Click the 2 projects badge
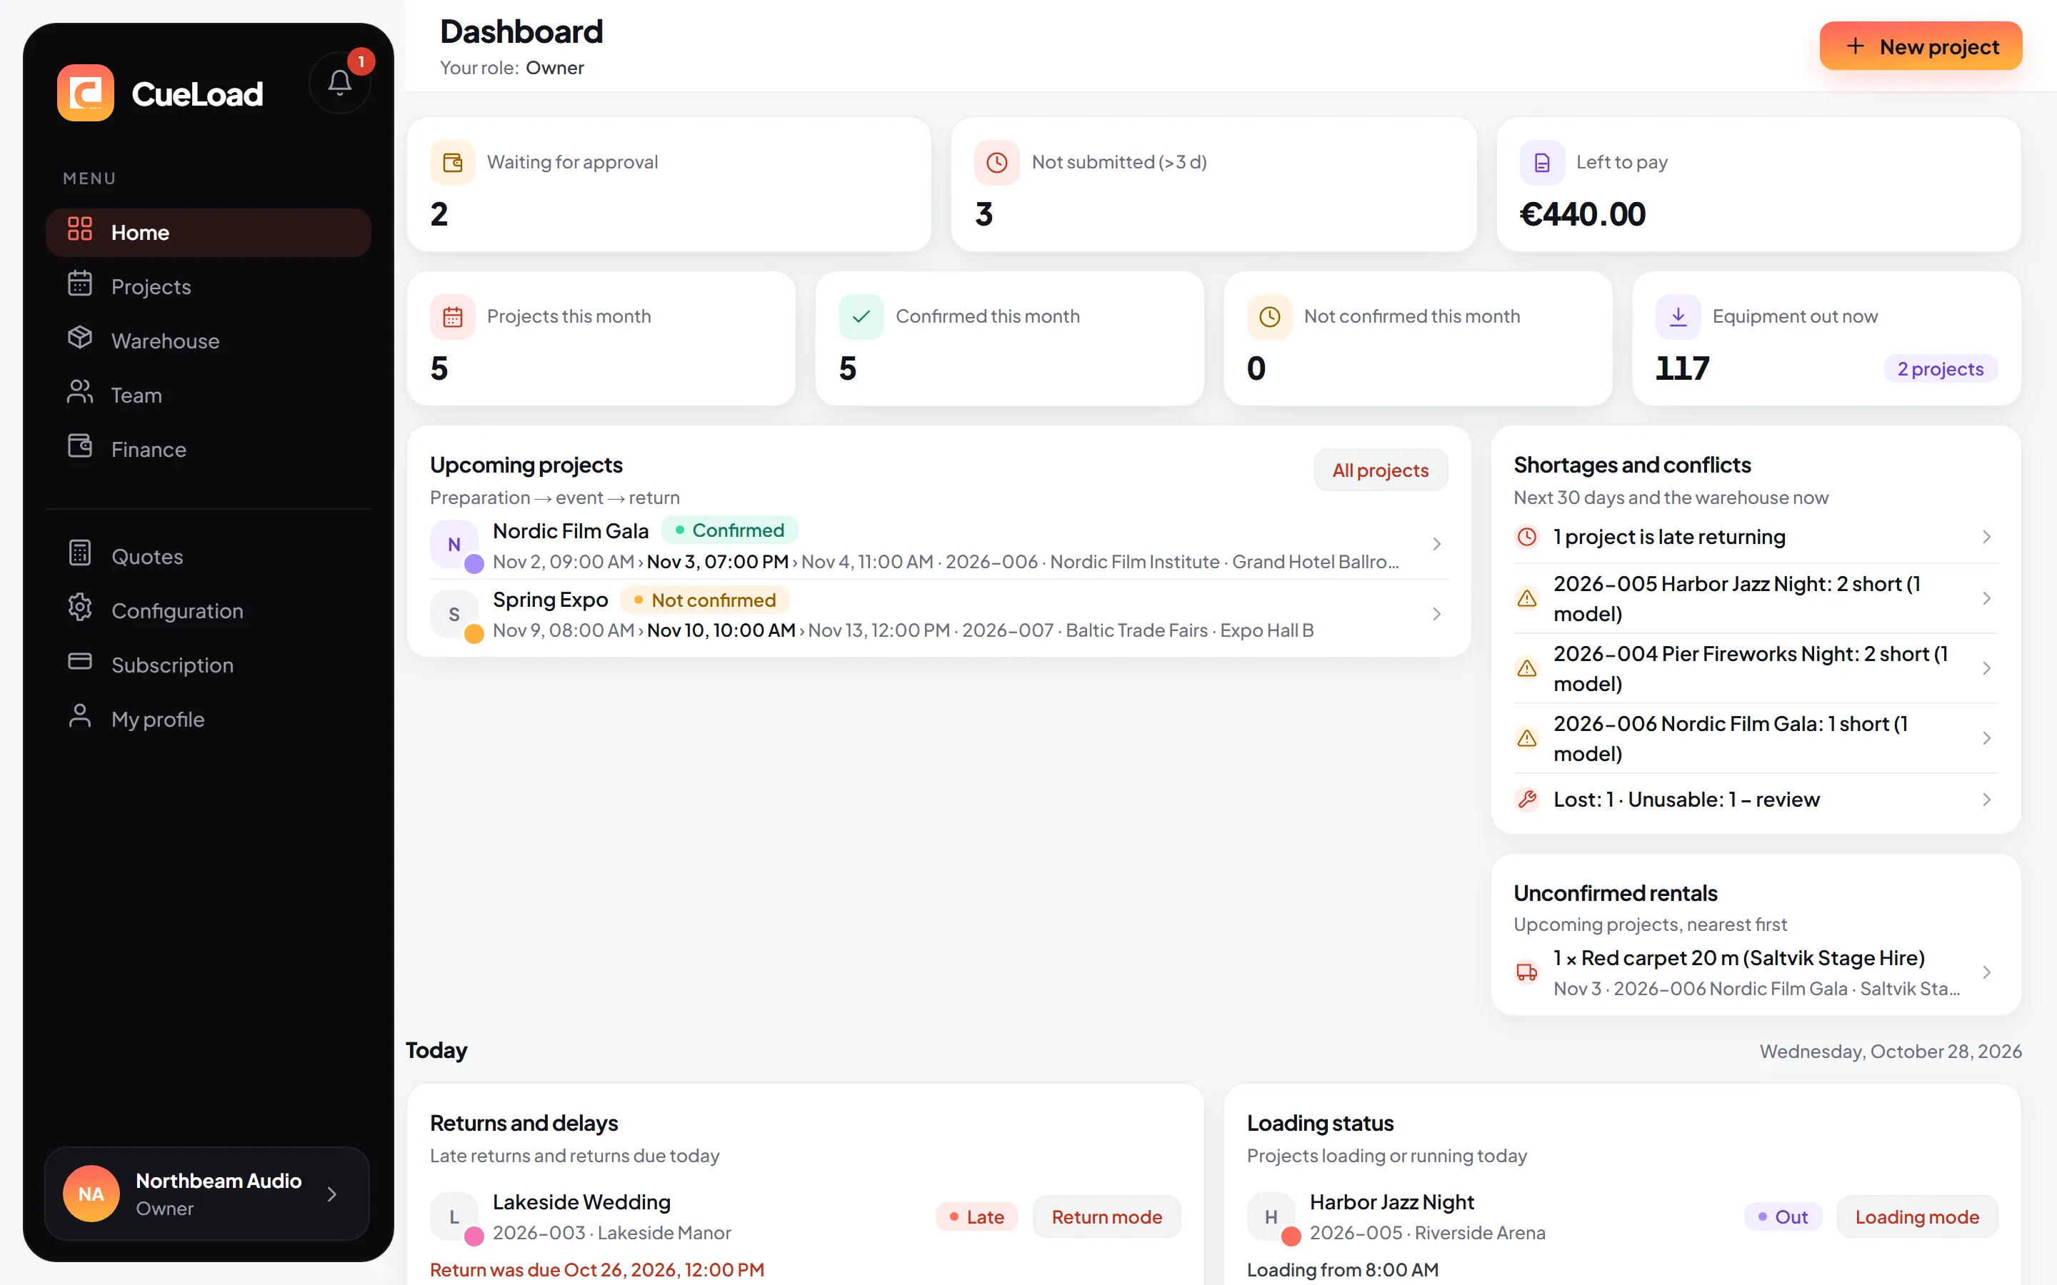Image resolution: width=2057 pixels, height=1285 pixels. [1941, 369]
